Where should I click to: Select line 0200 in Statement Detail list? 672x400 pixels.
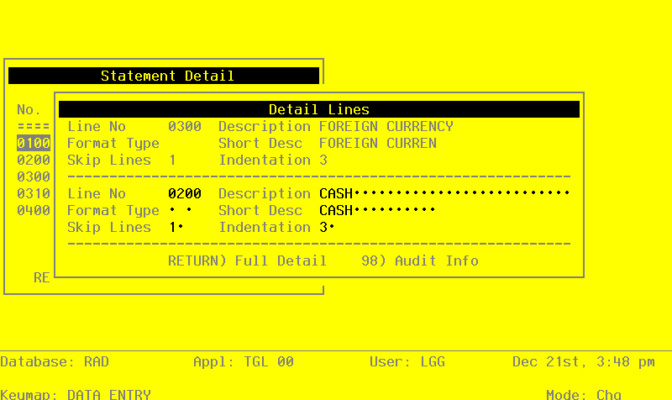click(34, 160)
